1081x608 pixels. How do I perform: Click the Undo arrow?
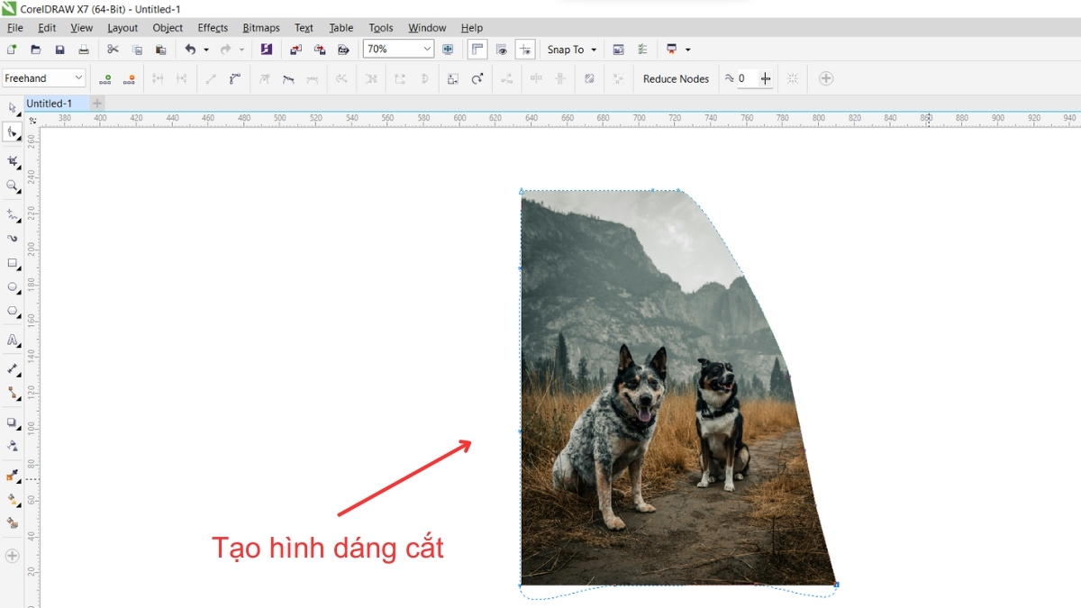pos(190,50)
